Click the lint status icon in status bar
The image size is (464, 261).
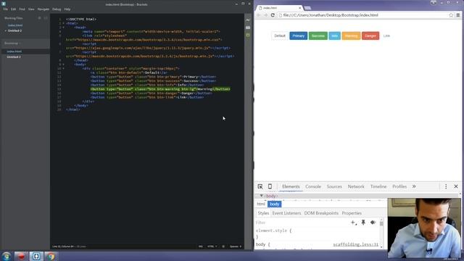223,246
